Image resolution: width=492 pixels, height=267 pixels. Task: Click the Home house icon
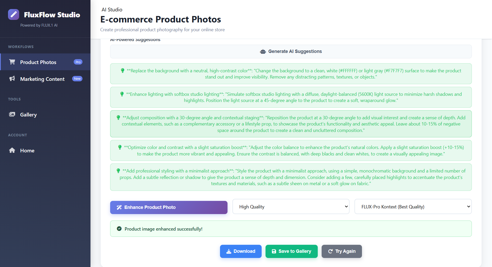[x=12, y=150]
